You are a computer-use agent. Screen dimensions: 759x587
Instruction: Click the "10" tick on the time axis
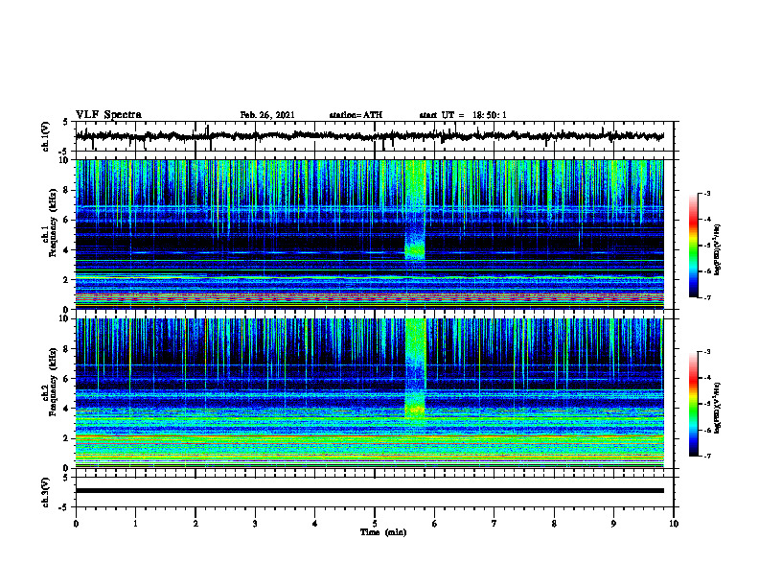coord(674,524)
